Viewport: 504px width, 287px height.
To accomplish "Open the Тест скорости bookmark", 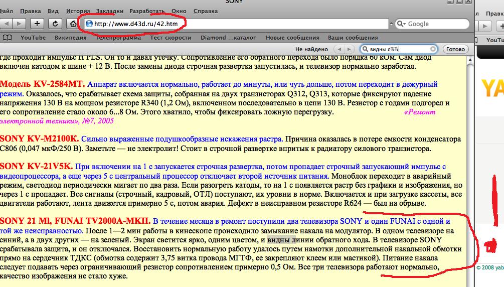I will pyautogui.click(x=171, y=38).
